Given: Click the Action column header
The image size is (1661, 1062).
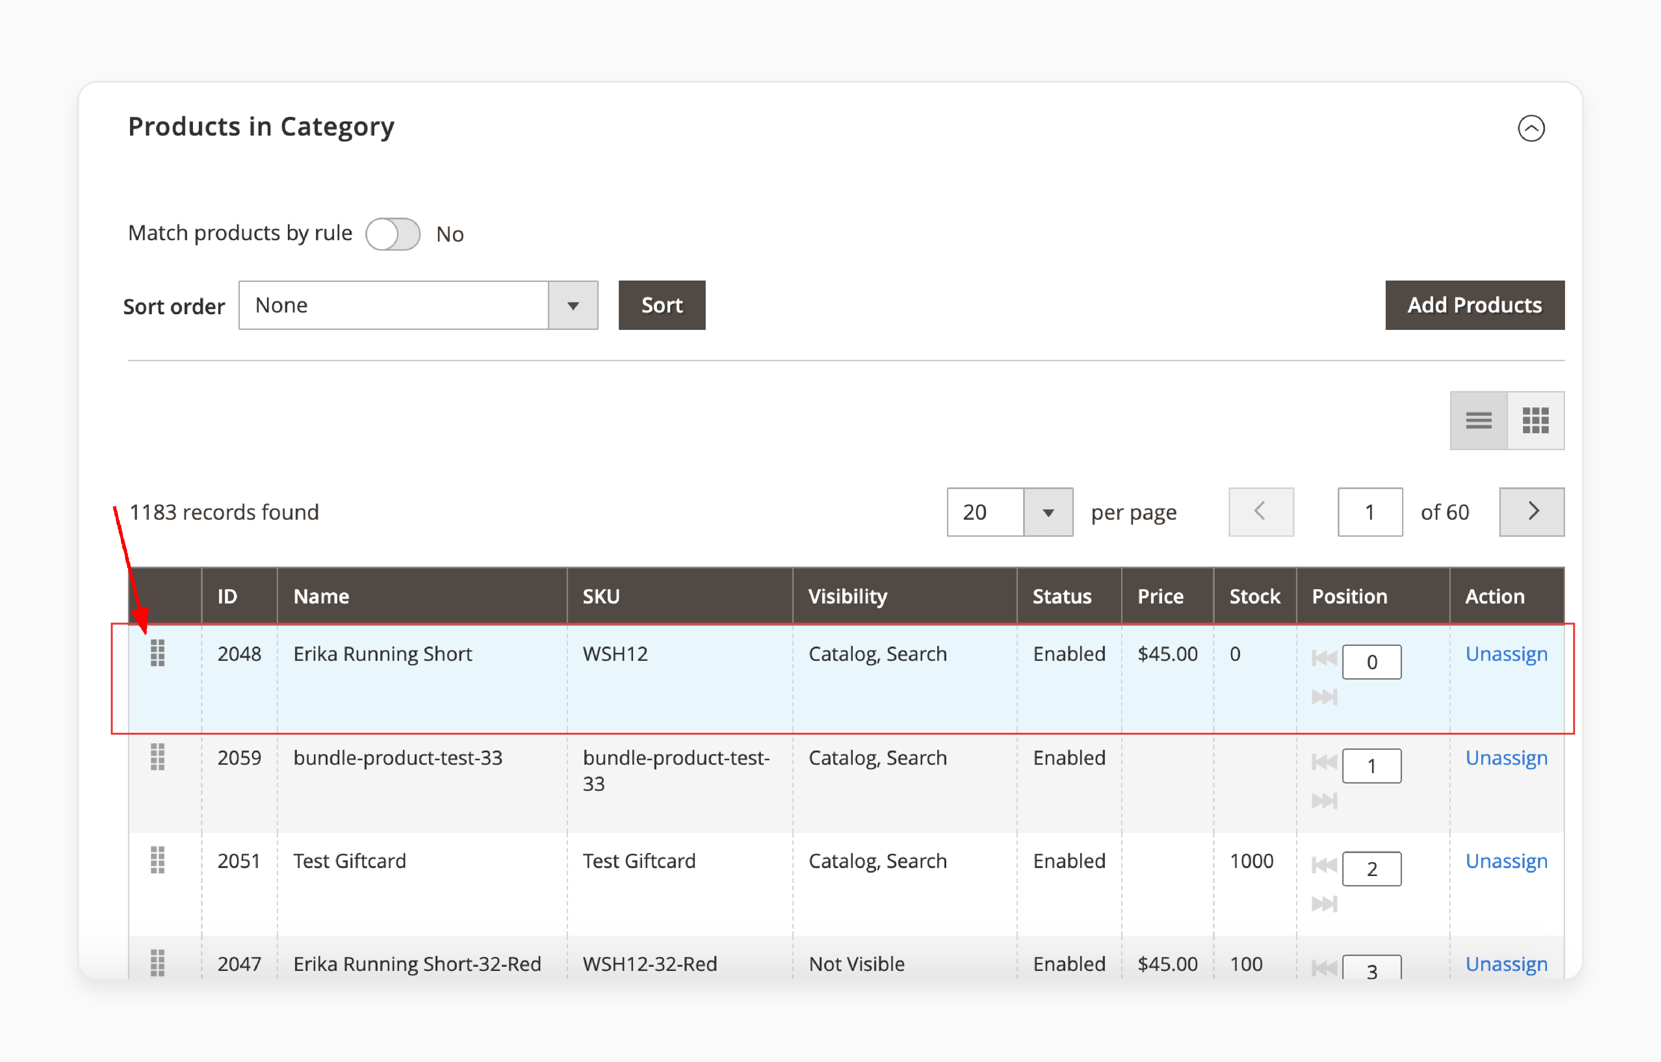Looking at the screenshot, I should (x=1507, y=596).
